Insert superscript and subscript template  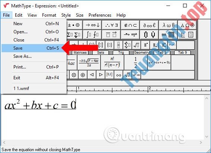click(x=163, y=45)
